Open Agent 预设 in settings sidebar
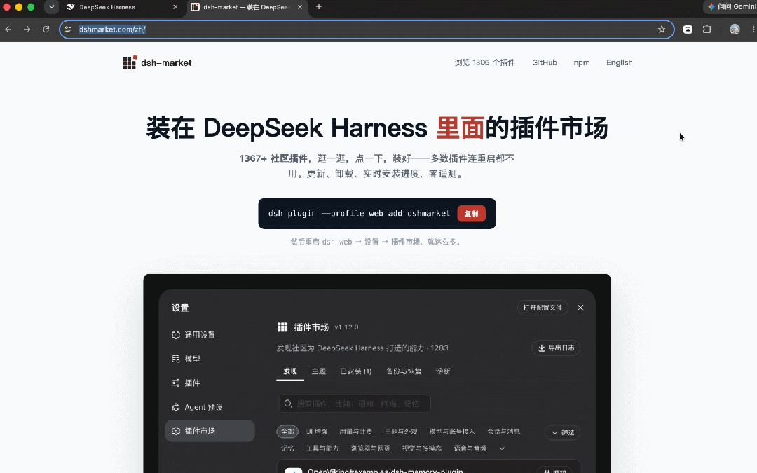 click(210, 407)
